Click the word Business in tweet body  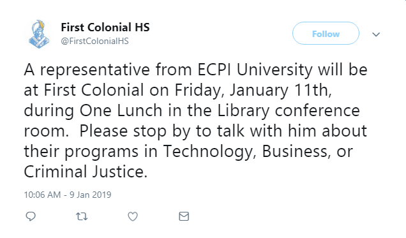[296, 151]
